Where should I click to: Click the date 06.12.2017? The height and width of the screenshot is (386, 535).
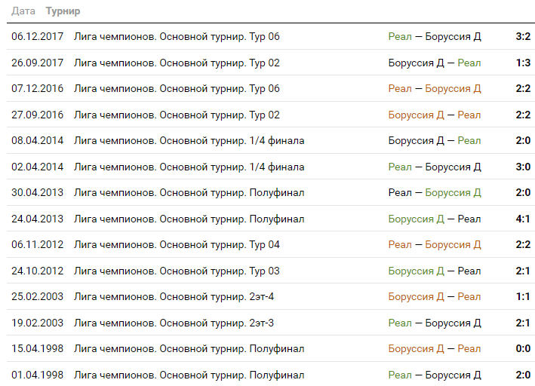(37, 36)
